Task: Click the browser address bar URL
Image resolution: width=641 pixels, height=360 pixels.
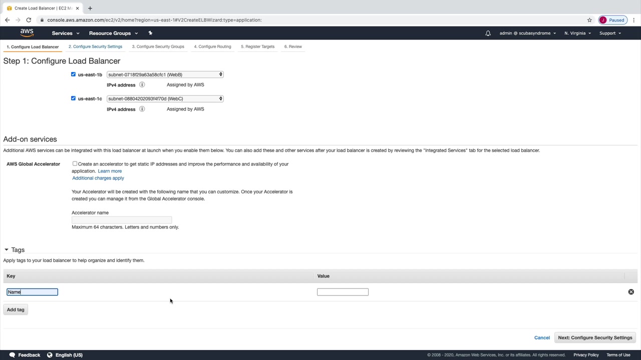Action: [154, 20]
